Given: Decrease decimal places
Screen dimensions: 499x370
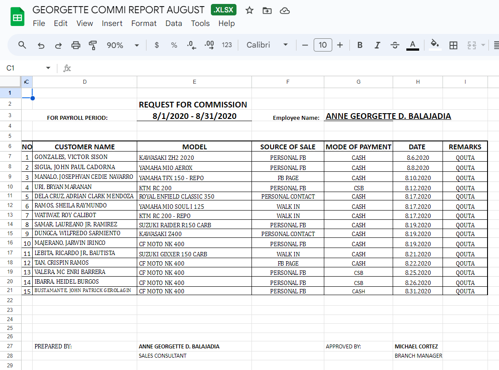Looking at the screenshot, I should pyautogui.click(x=191, y=45).
